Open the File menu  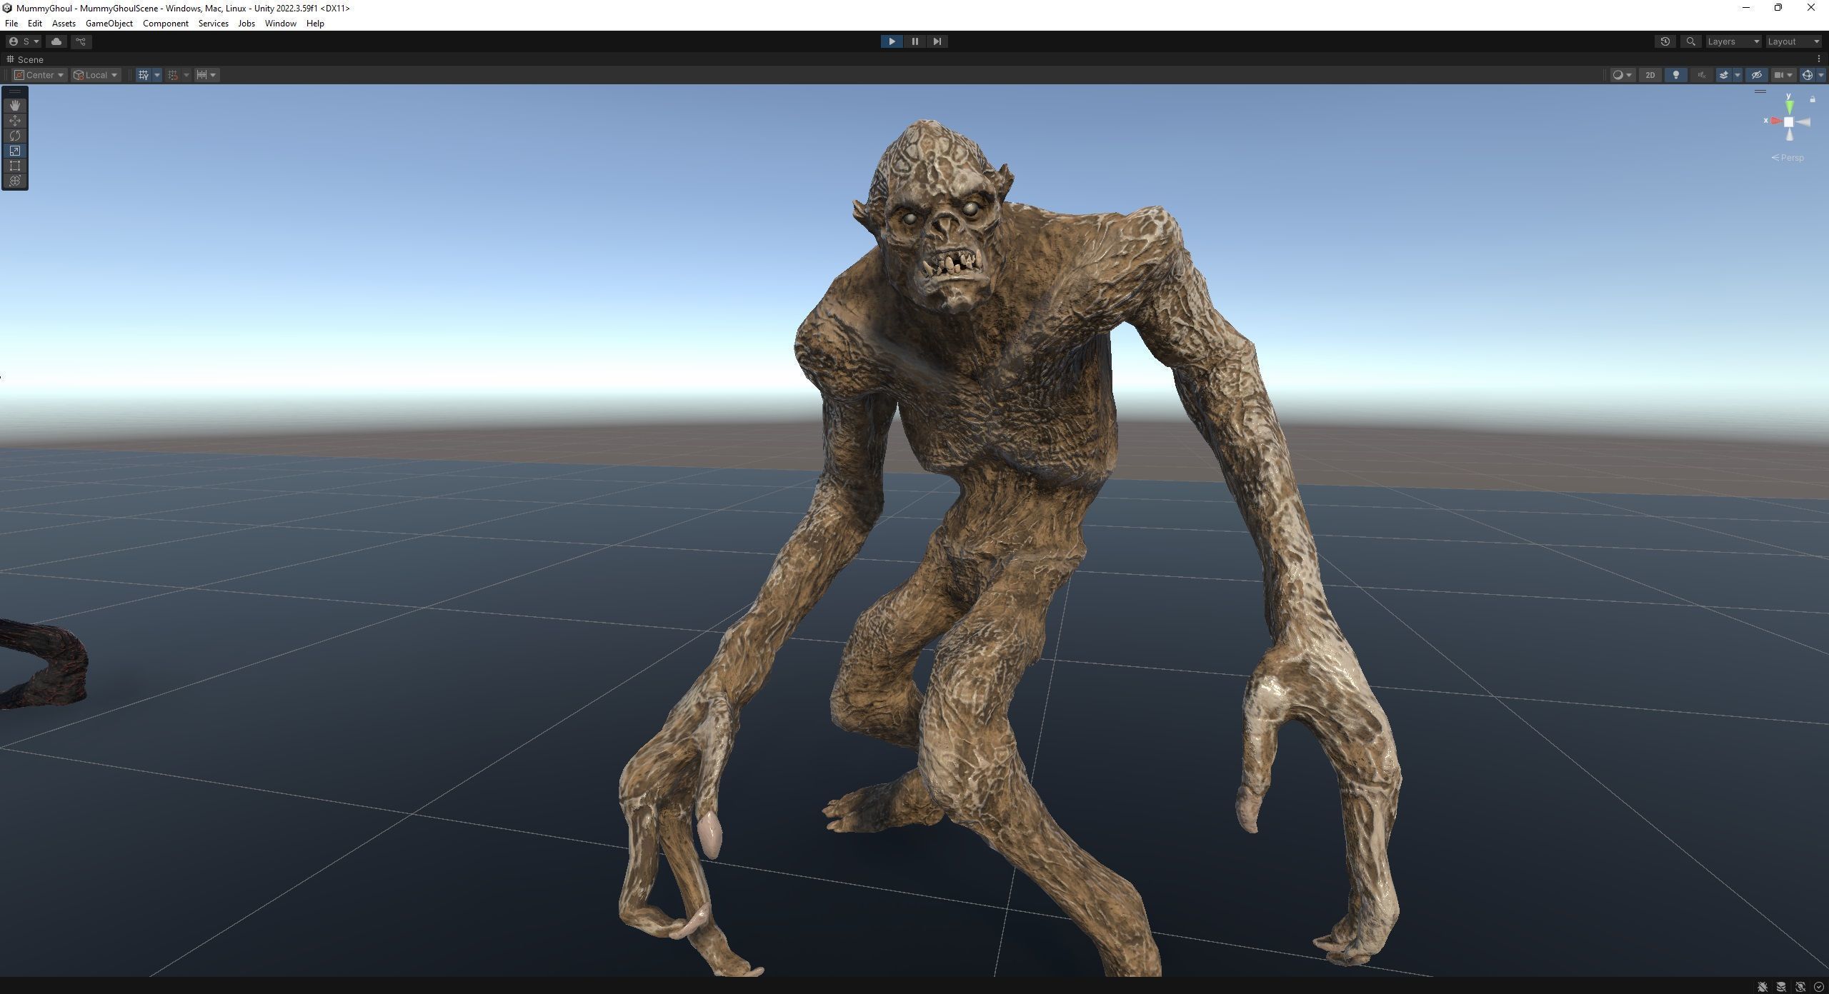tap(11, 24)
